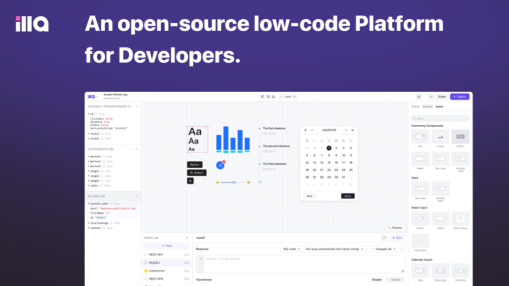This screenshot has width=509, height=286.
Task: Select the Date-range component icon
Action: (440, 270)
